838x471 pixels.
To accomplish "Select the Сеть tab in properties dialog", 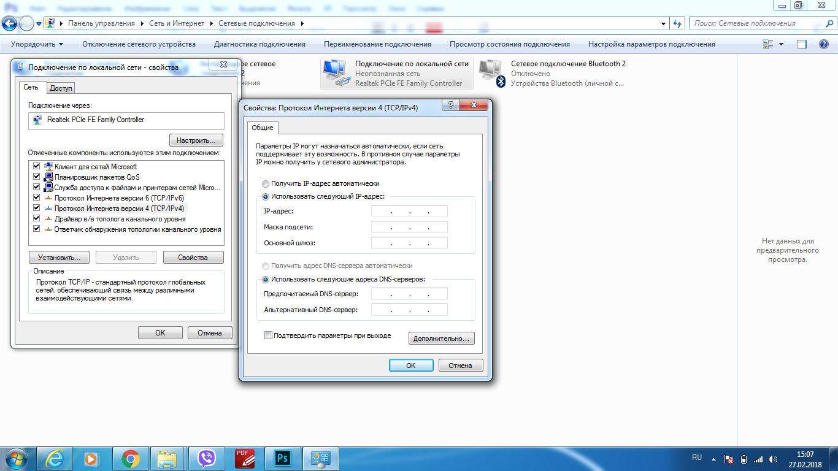I will click(x=31, y=87).
